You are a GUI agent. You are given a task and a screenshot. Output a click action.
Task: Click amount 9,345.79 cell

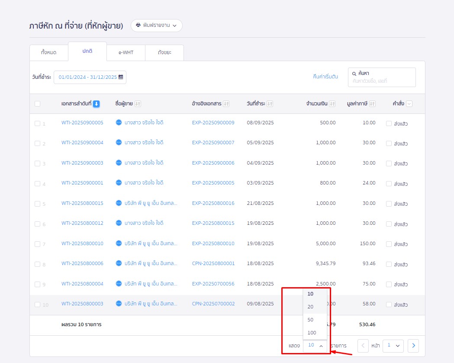[x=326, y=263]
